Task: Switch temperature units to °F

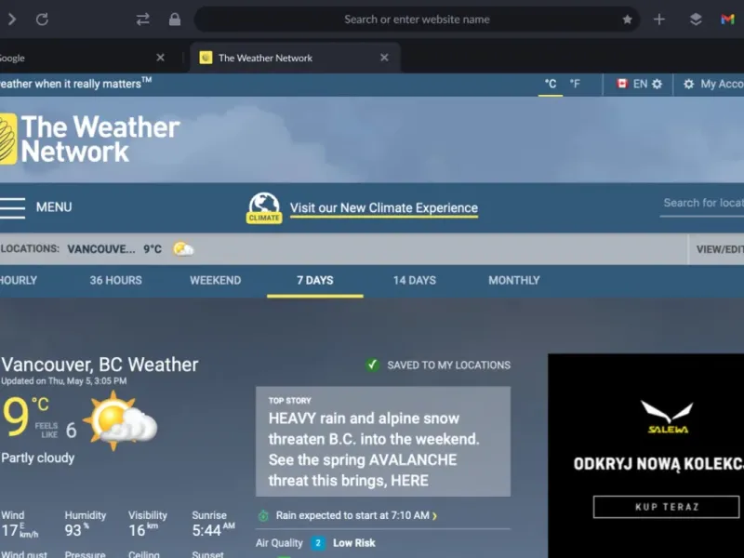Action: click(x=575, y=84)
